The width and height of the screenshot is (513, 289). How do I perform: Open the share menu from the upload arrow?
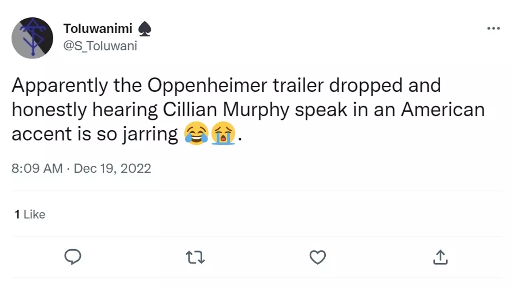[x=440, y=257]
